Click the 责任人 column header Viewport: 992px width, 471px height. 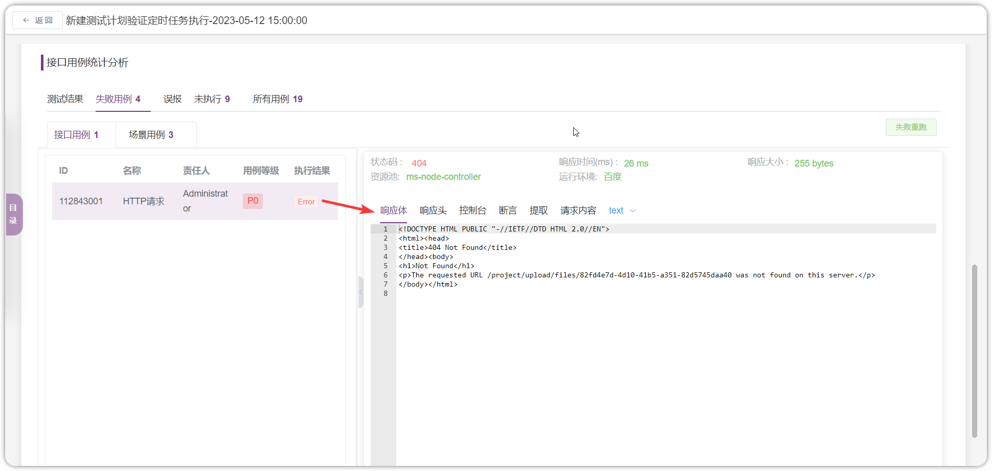[x=196, y=171]
